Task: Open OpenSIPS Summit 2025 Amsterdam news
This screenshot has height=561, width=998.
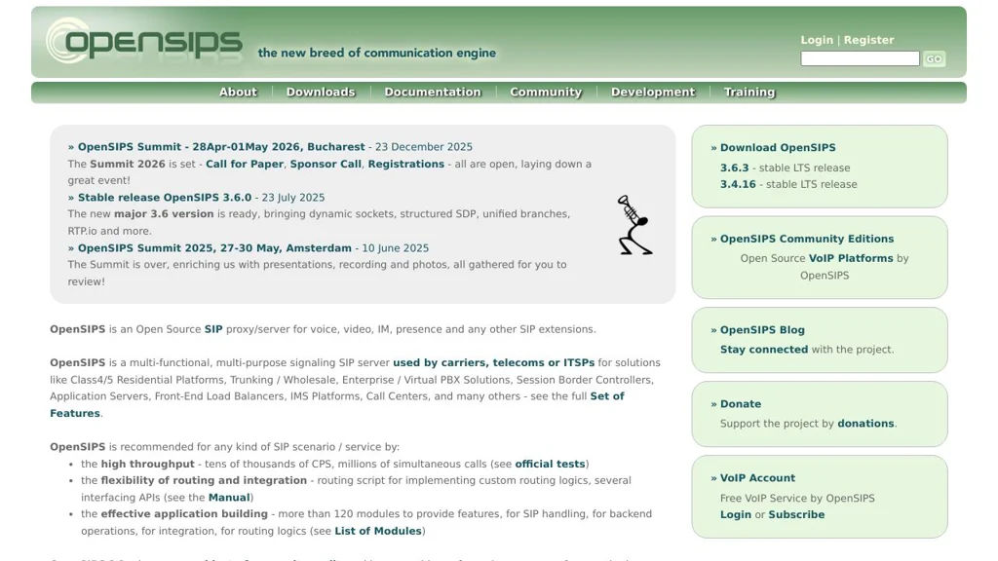Action: click(x=214, y=248)
